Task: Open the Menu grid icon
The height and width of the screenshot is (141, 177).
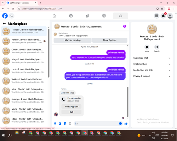Action: pyautogui.click(x=156, y=16)
